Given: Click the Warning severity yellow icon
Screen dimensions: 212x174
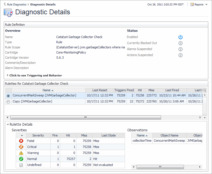Looking at the screenshot, I should coord(21,153).
